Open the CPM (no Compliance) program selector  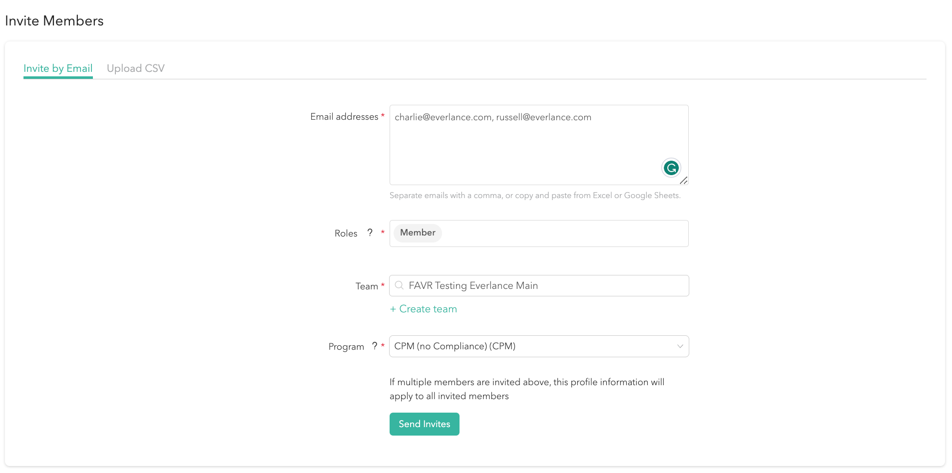pos(529,346)
